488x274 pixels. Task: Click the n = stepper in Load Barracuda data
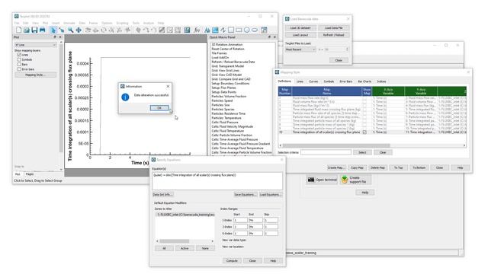pos(347,49)
